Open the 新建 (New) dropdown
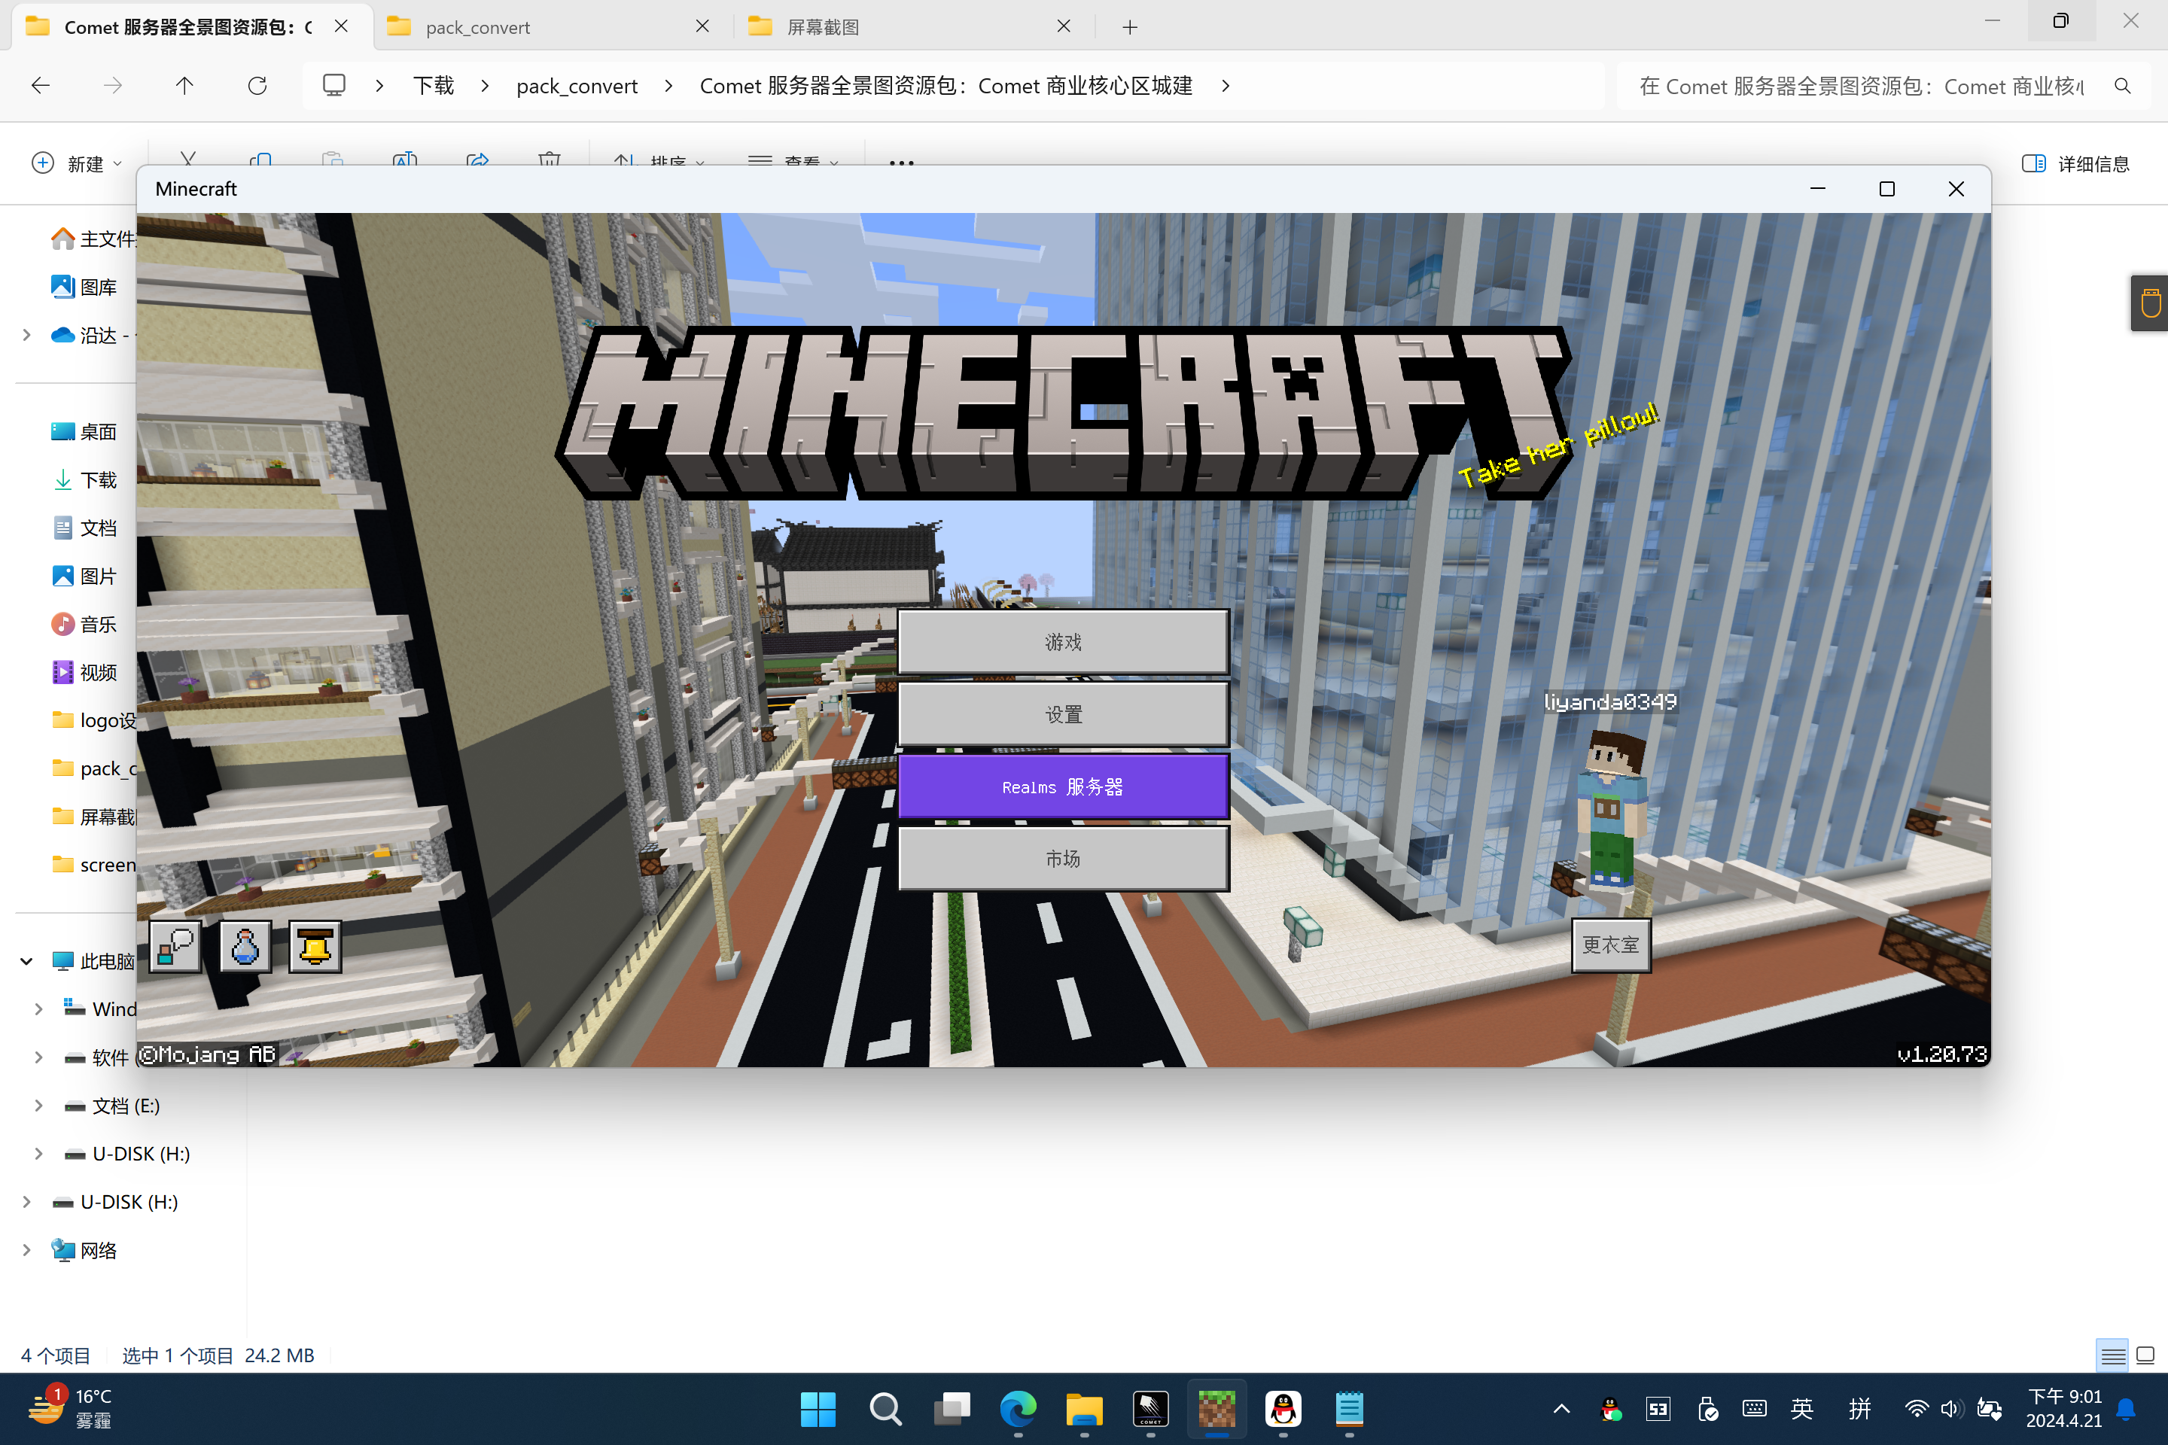The width and height of the screenshot is (2168, 1445). [77, 163]
